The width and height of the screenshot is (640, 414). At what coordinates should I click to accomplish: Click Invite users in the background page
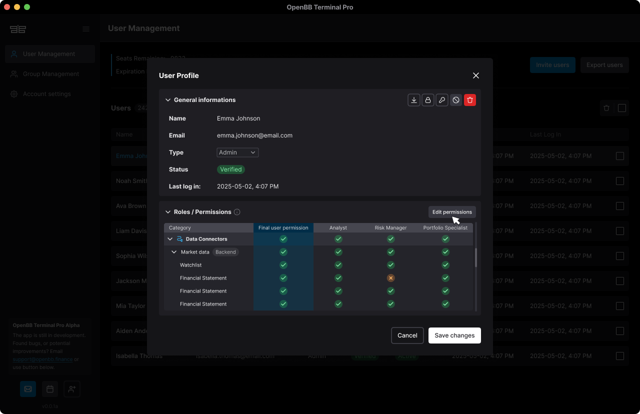[552, 65]
